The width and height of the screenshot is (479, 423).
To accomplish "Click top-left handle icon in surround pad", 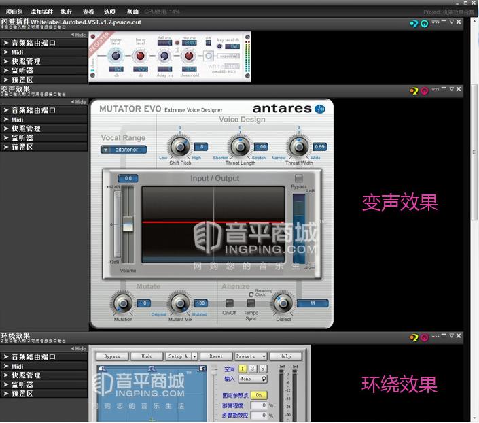I will point(101,368).
